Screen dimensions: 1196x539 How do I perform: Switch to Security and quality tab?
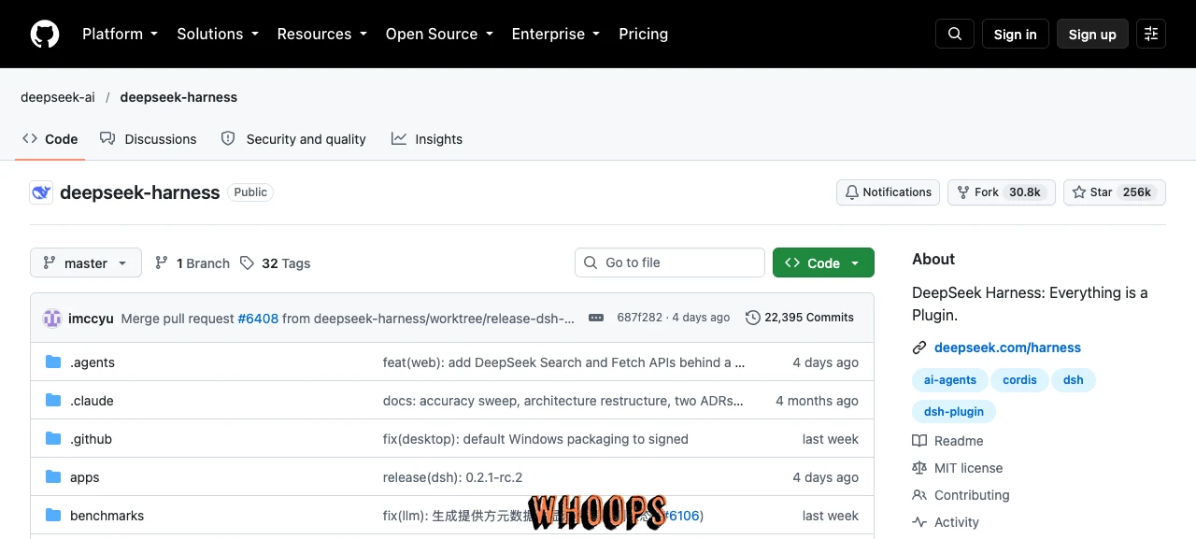click(293, 139)
